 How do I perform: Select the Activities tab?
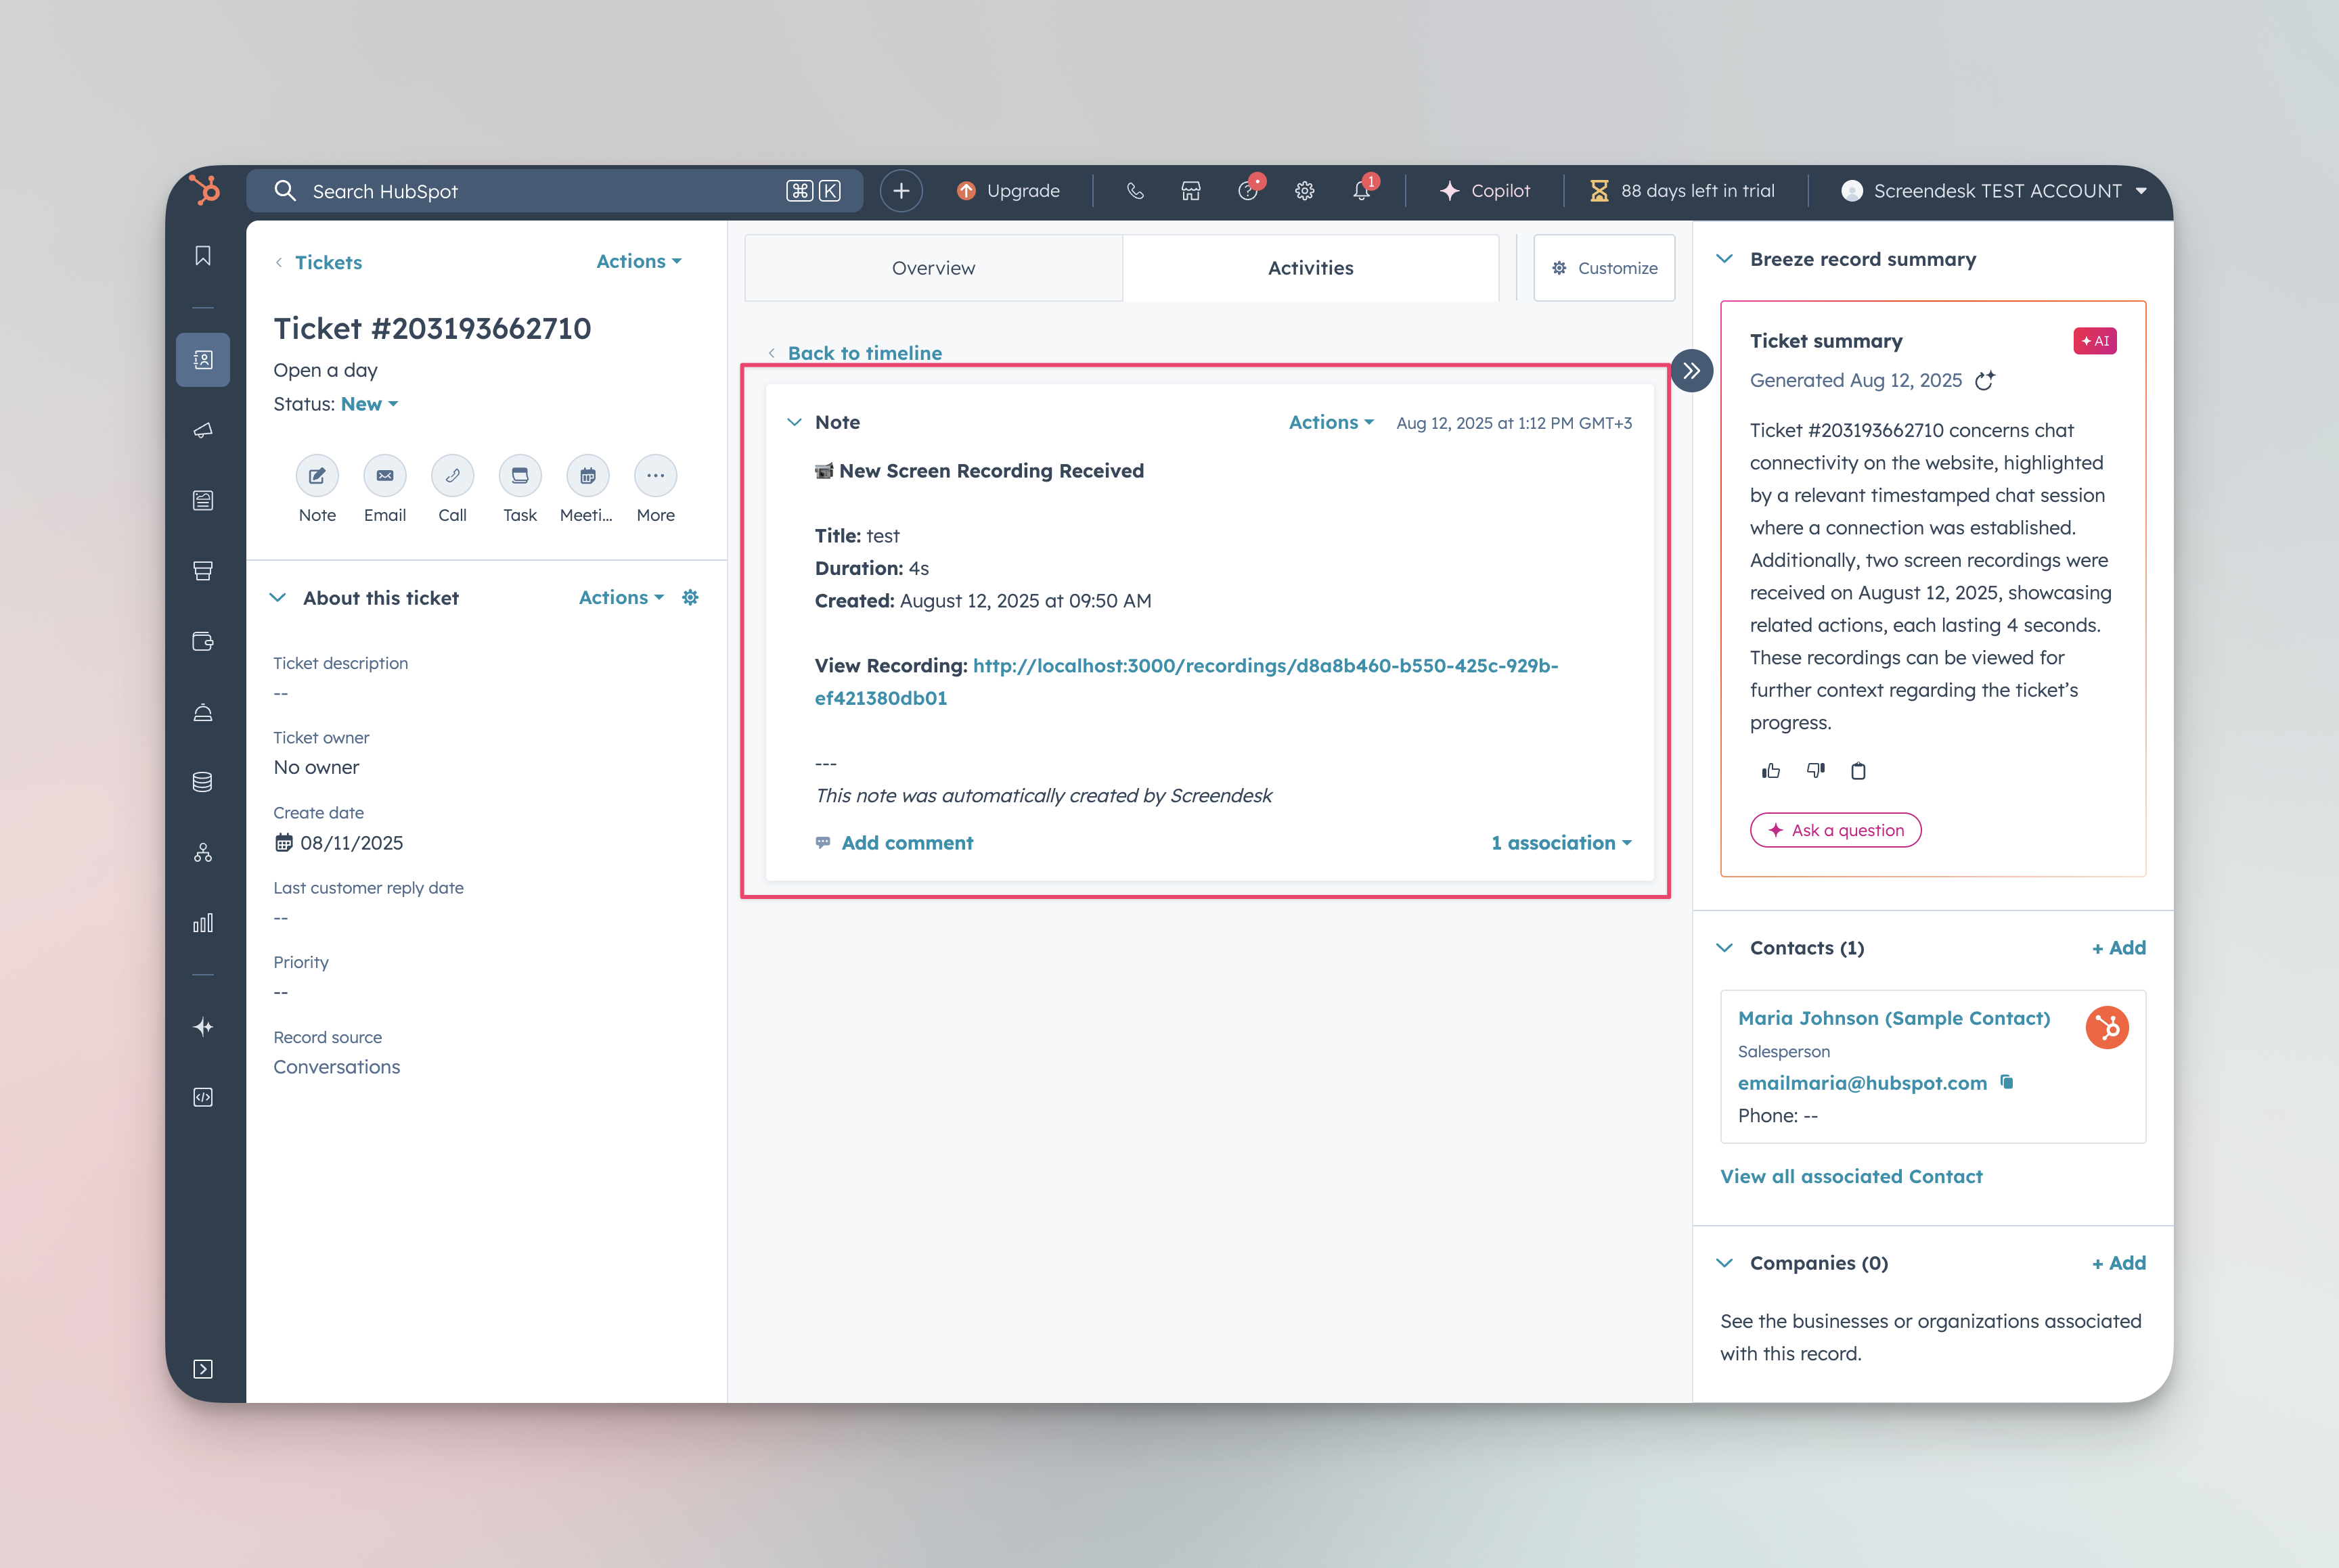pyautogui.click(x=1310, y=268)
